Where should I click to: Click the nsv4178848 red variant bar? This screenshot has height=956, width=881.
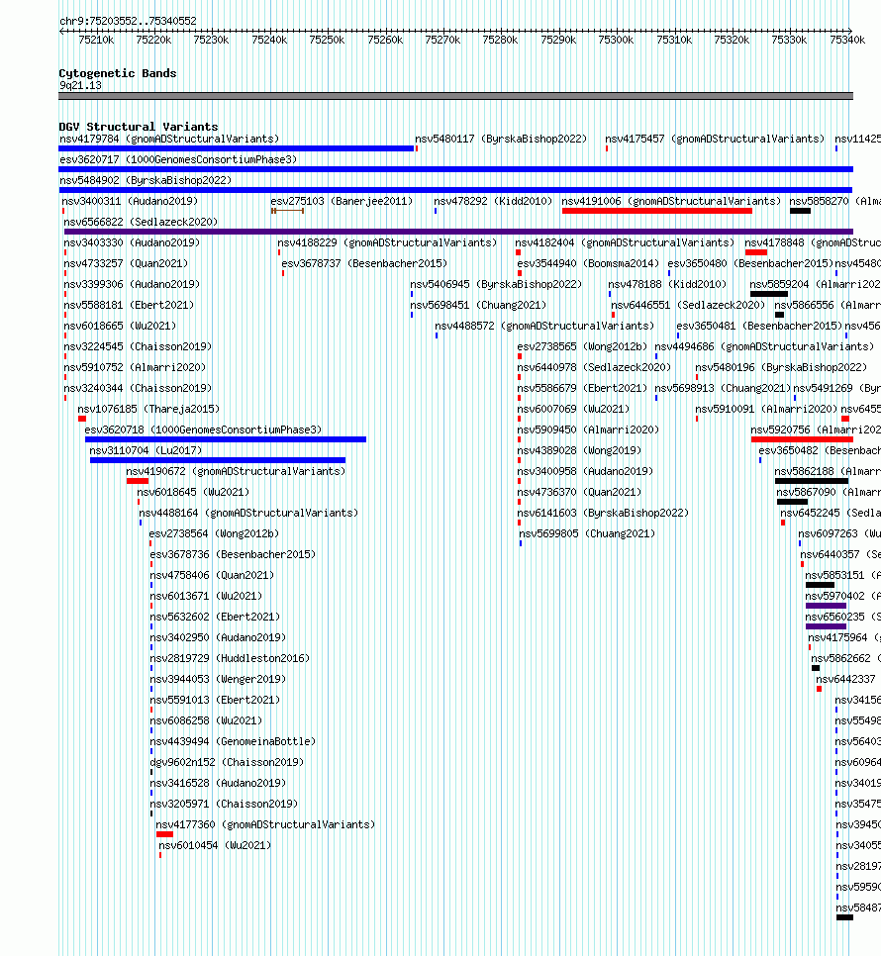(x=756, y=251)
